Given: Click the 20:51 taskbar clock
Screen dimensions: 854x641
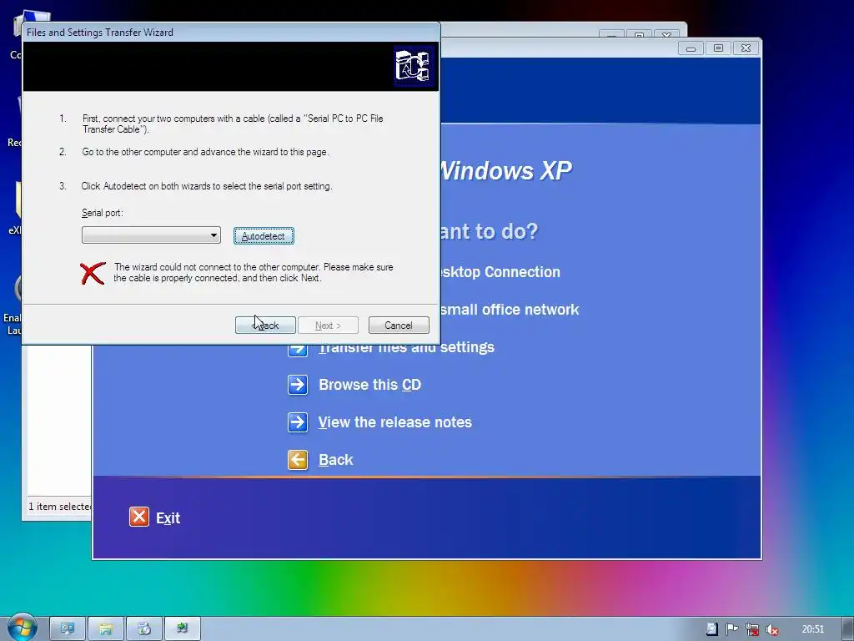Looking at the screenshot, I should [812, 629].
